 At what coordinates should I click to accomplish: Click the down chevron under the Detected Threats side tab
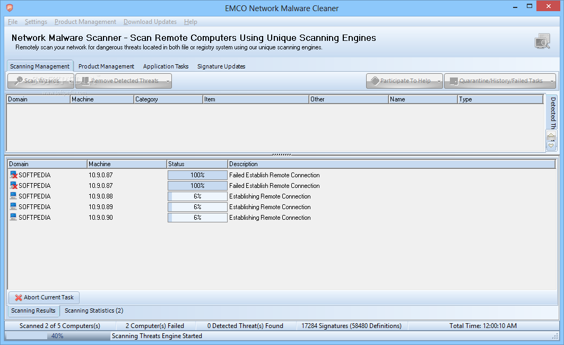551,146
